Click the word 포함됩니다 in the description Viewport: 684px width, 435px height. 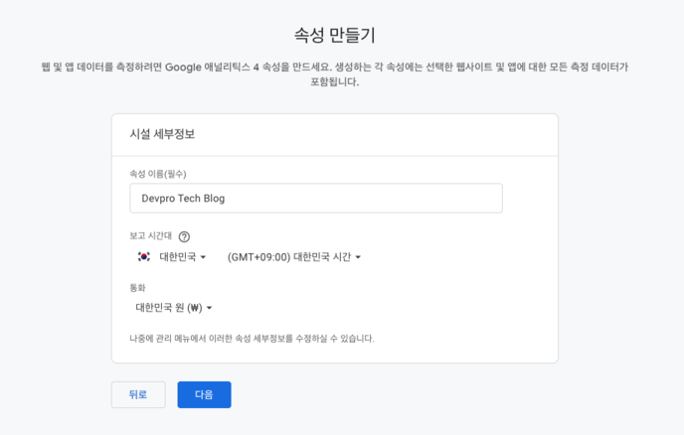(x=334, y=82)
